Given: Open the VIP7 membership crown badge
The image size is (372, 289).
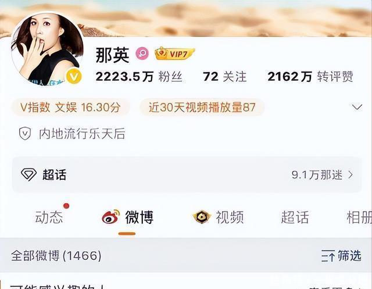Looking at the screenshot, I should coord(174,53).
